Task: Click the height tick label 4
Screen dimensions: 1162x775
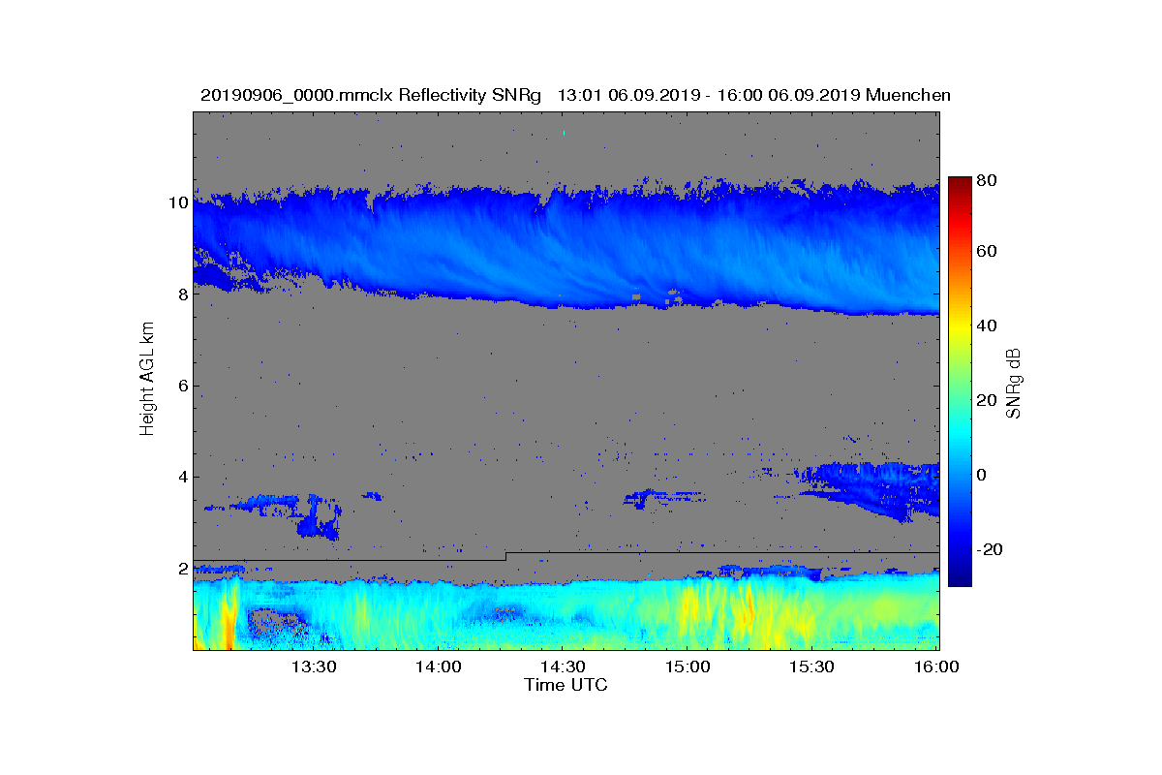Action: tap(182, 477)
